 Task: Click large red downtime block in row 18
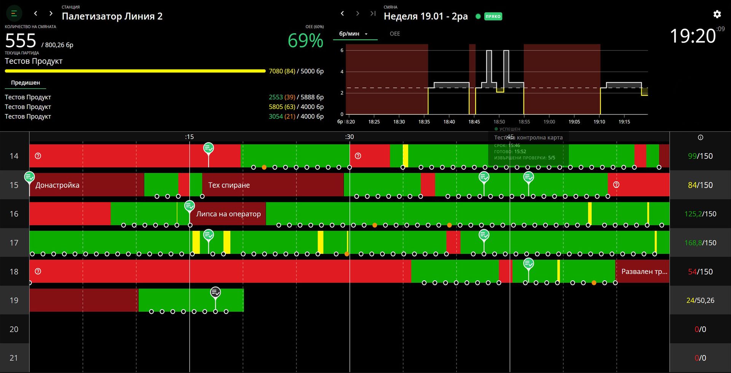tap(220, 271)
